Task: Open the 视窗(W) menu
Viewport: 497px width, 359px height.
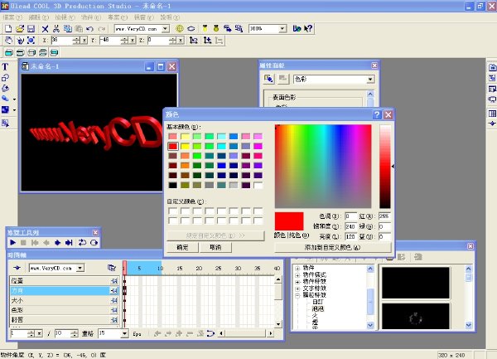Action: pos(144,17)
